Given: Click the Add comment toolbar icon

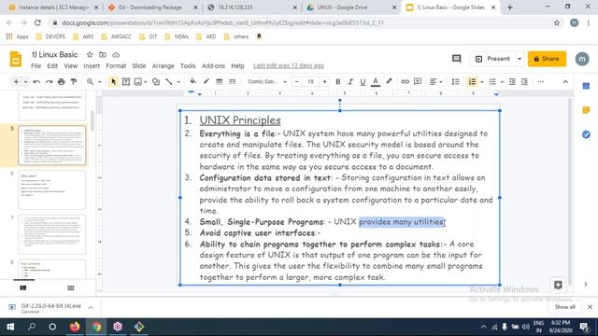Looking at the screenshot, I should tap(418, 81).
